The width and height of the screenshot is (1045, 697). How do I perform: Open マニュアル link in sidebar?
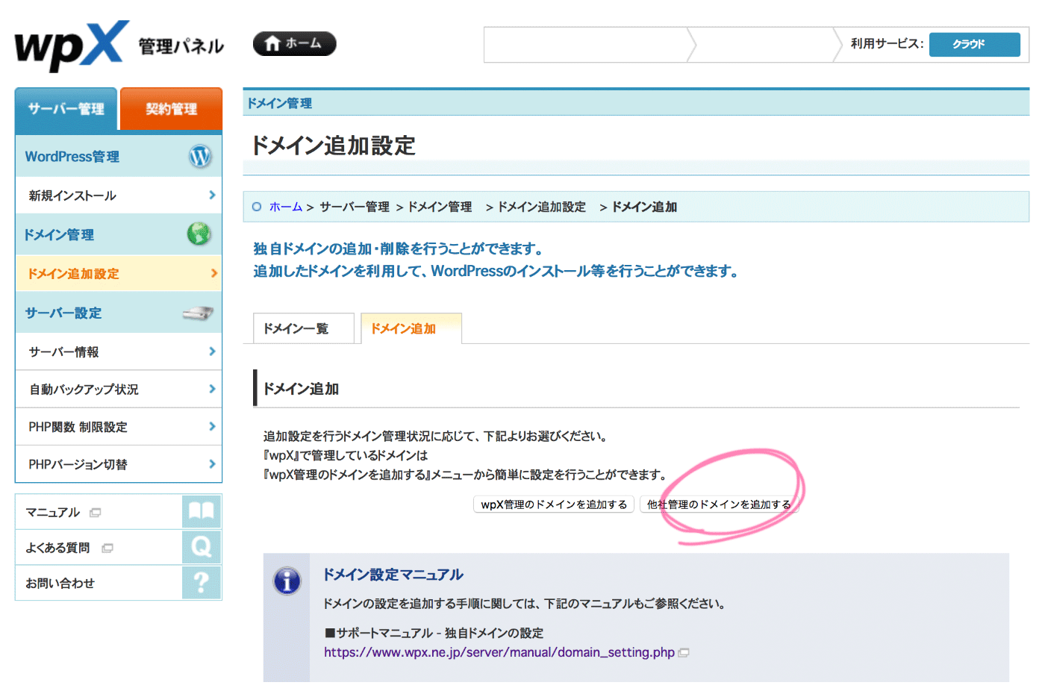tap(53, 512)
